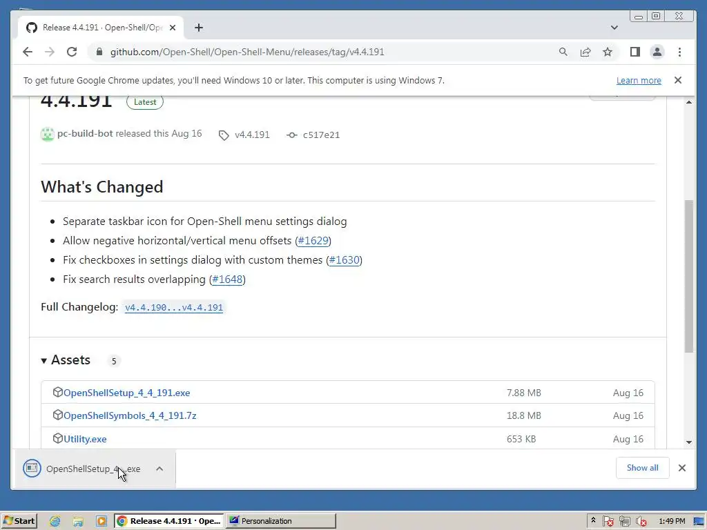Click network tray icon
Viewport: 707px width, 530px height.
624,522
